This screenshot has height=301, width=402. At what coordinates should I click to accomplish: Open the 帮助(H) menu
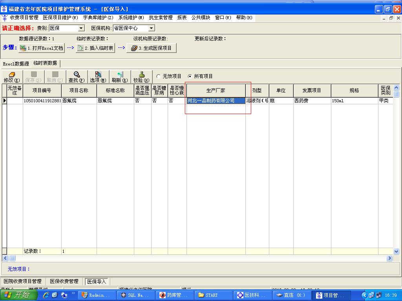[x=244, y=18]
